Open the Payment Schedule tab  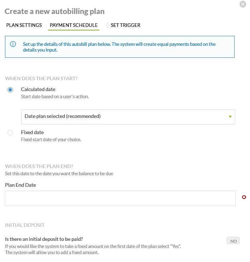coord(74,25)
